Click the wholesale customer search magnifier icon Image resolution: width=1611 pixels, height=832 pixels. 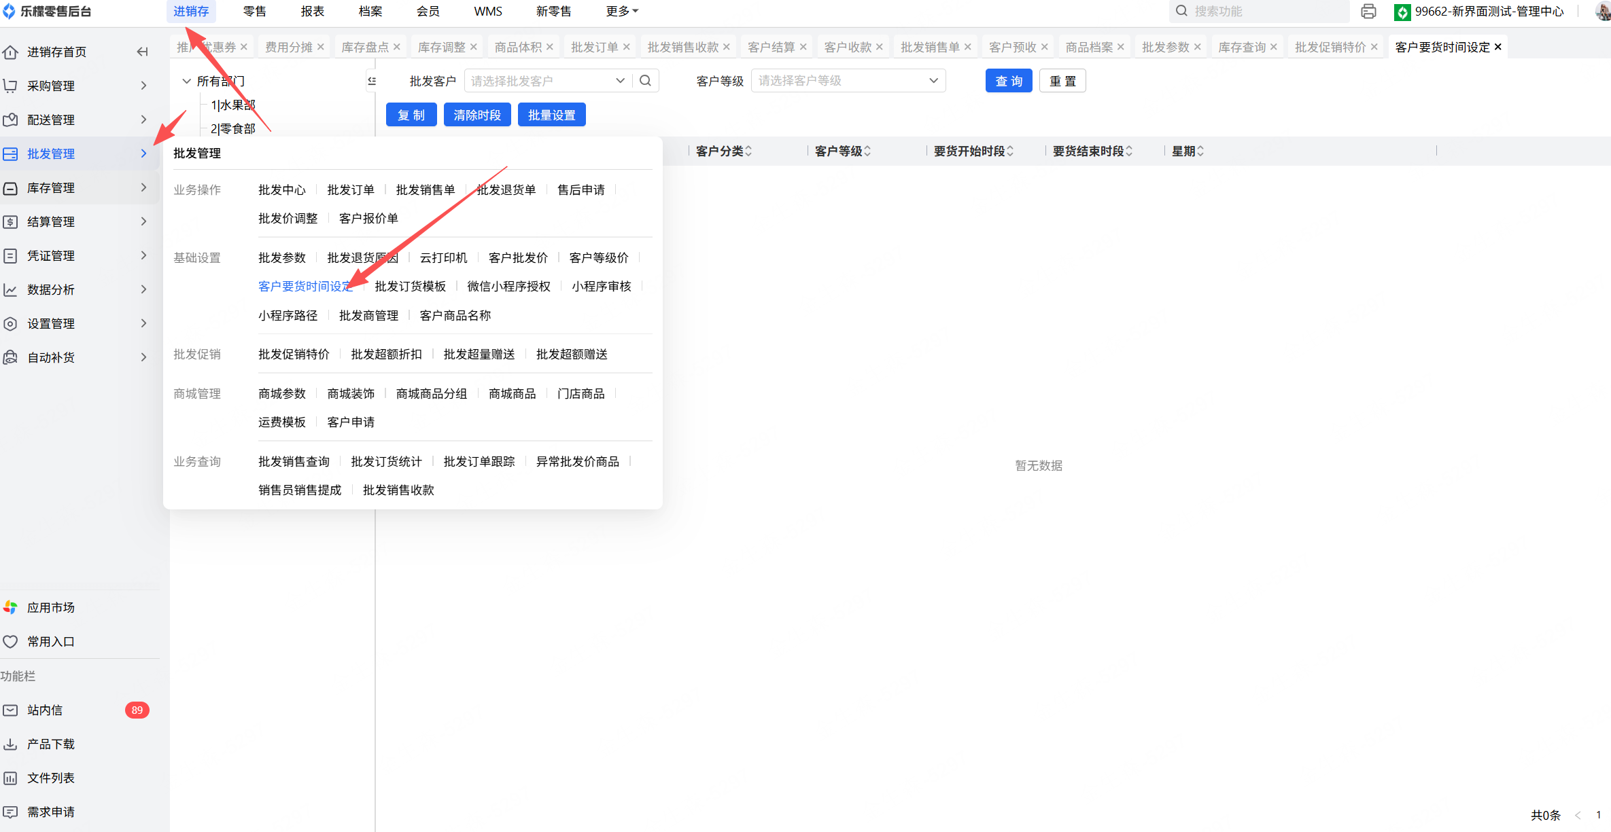645,81
